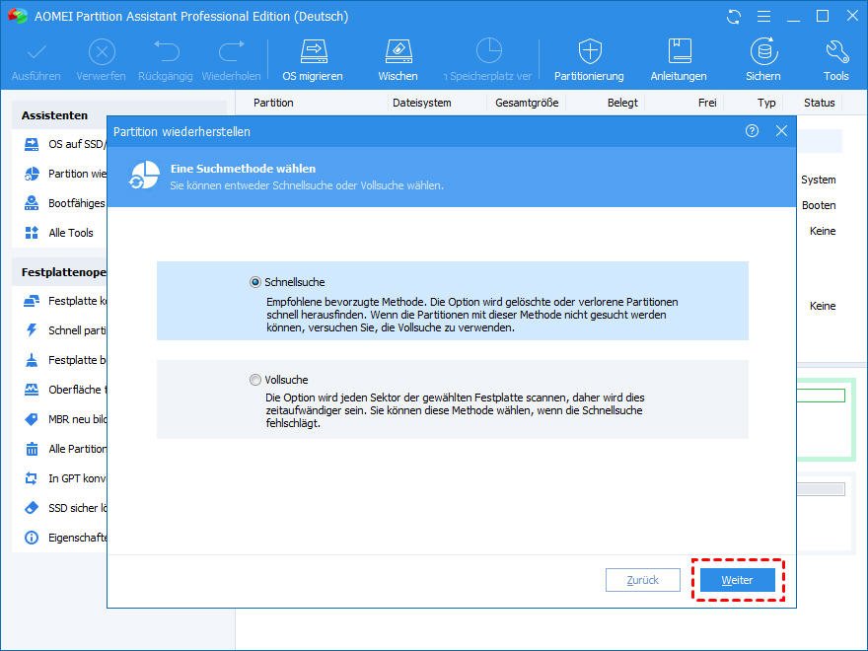The height and width of the screenshot is (651, 868).
Task: Open the hamburger menu in title bar
Action: point(763,17)
